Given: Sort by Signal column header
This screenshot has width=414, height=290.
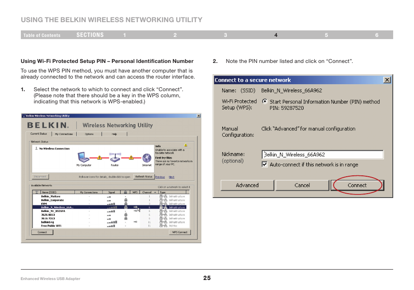Looking at the screenshot, I should pyautogui.click(x=111, y=192).
